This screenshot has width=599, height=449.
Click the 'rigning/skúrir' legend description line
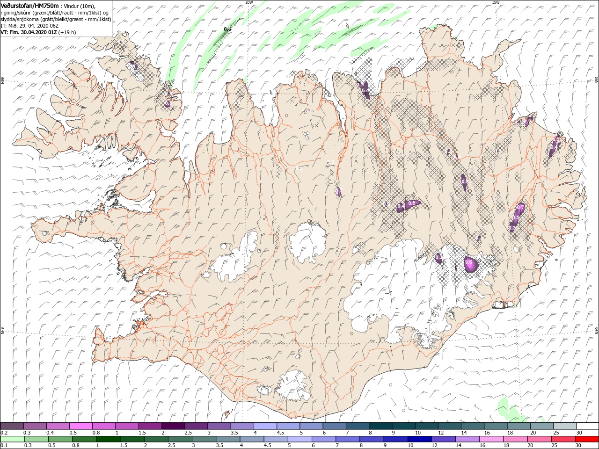[55, 13]
